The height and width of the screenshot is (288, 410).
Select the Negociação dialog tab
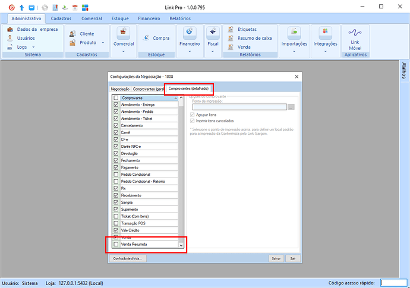(x=120, y=88)
